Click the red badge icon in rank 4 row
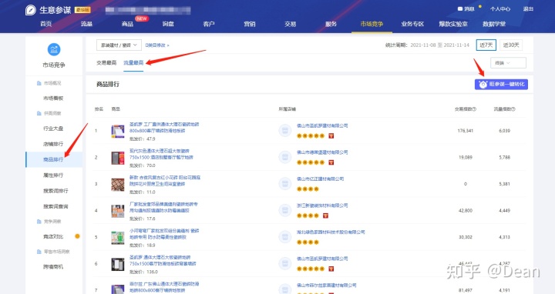 tap(325, 215)
